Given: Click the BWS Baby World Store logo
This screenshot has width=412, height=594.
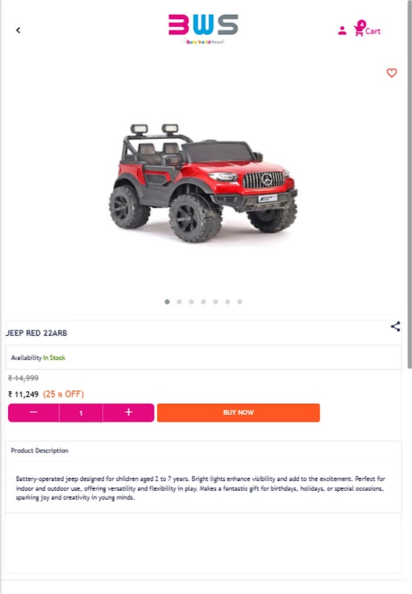Looking at the screenshot, I should pyautogui.click(x=203, y=30).
